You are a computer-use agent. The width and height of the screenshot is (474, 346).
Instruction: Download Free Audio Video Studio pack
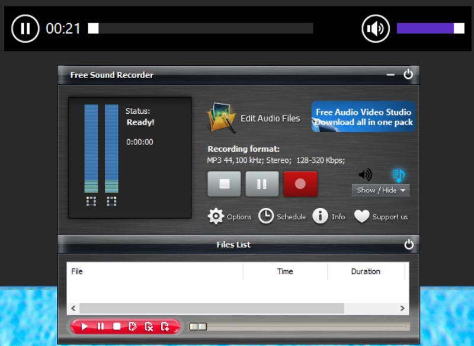click(x=363, y=117)
